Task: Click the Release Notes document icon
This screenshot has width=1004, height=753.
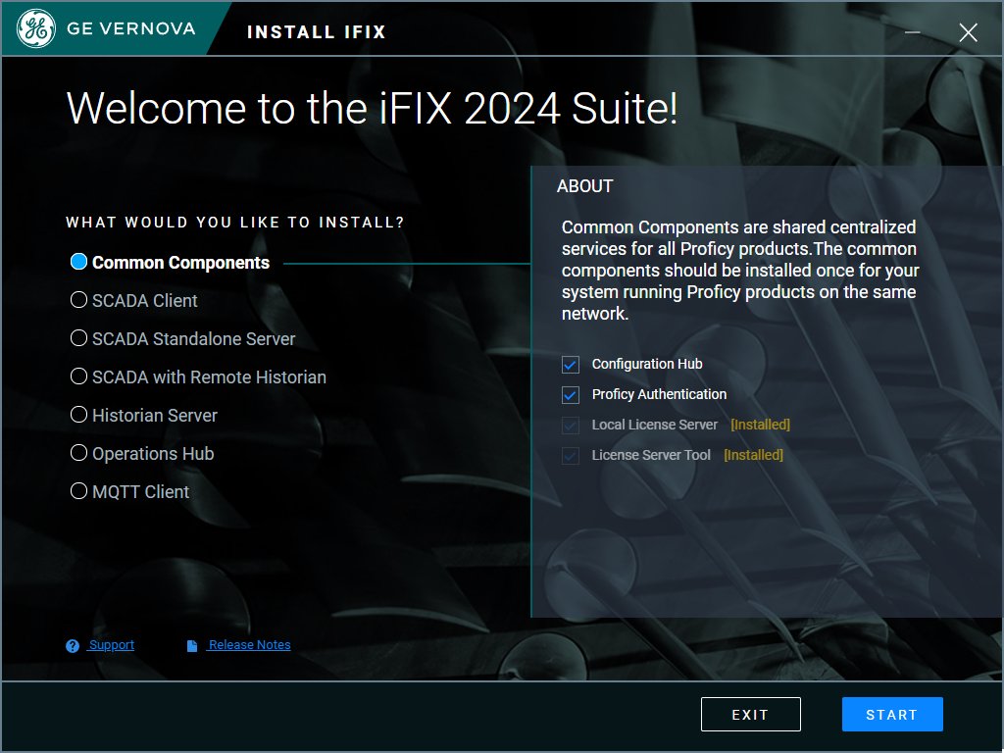Action: pyautogui.click(x=192, y=646)
